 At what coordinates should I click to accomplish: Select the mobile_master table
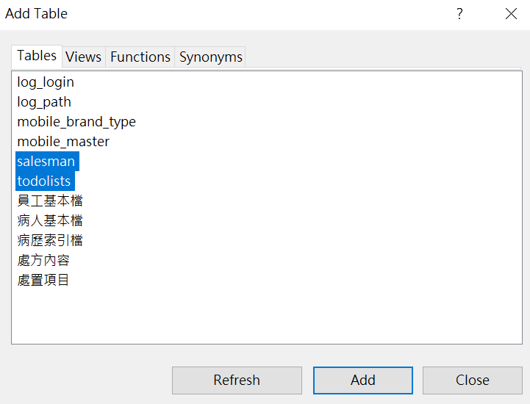pyautogui.click(x=63, y=142)
